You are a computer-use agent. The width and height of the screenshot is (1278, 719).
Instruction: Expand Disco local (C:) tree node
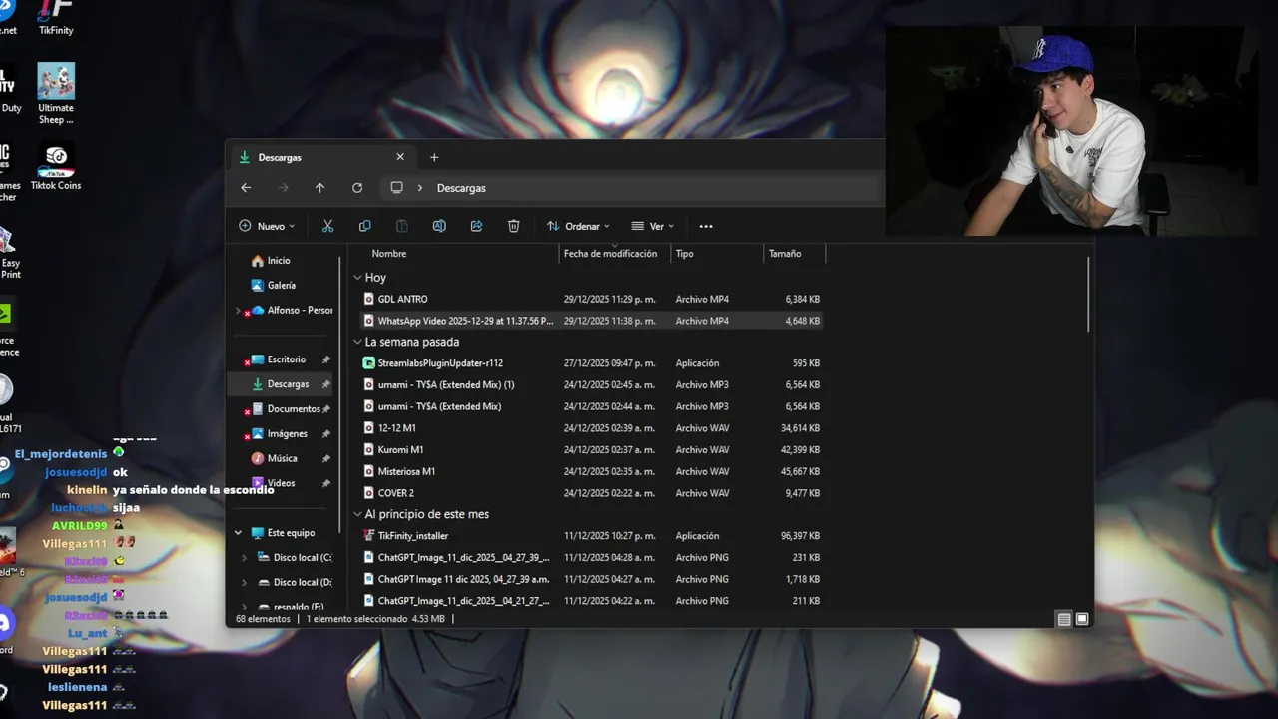point(244,558)
